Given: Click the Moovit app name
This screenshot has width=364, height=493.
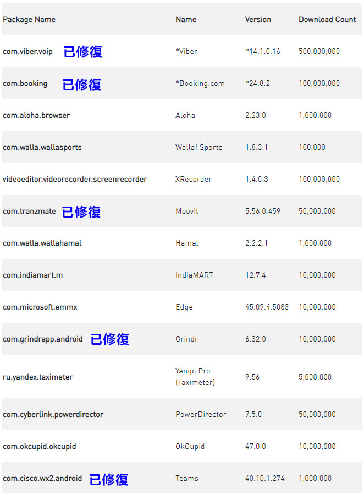Looking at the screenshot, I should point(187,211).
